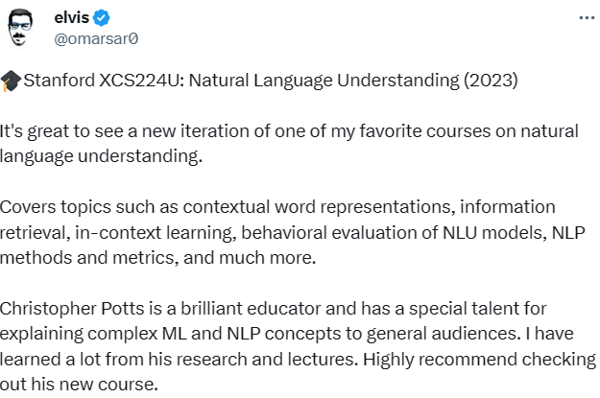
Task: Click the words Natural Language Understanding
Action: [324, 81]
